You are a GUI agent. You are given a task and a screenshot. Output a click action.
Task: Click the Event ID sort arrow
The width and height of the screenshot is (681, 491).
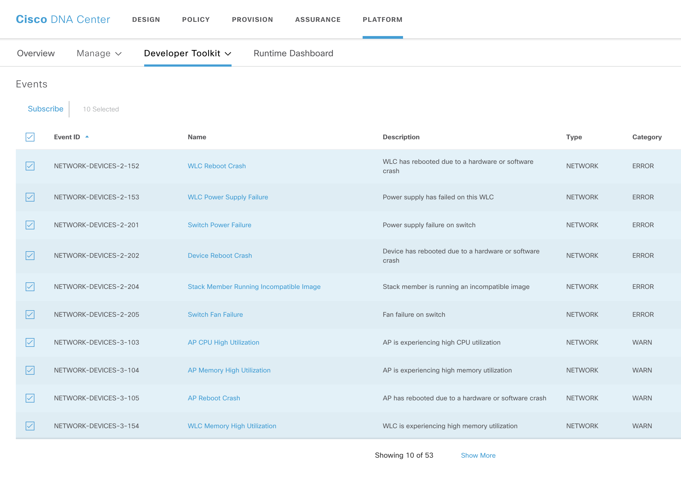click(x=87, y=137)
